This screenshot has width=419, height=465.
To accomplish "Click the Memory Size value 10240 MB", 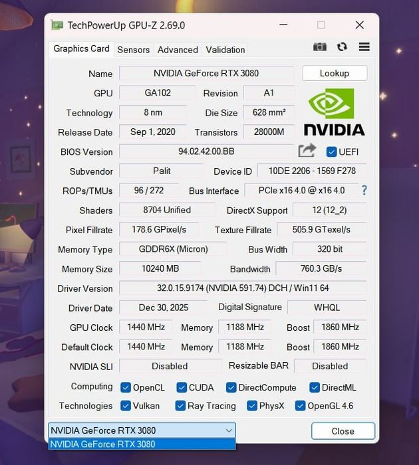I will [x=160, y=269].
